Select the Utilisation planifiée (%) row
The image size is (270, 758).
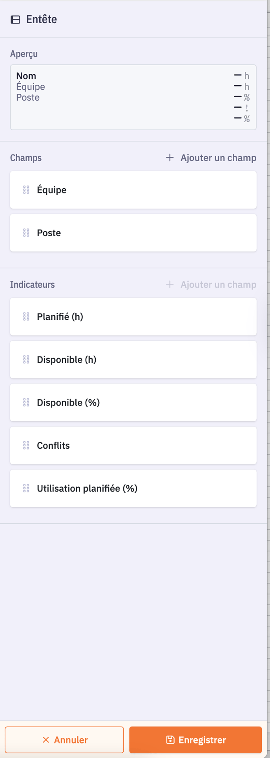(x=133, y=488)
